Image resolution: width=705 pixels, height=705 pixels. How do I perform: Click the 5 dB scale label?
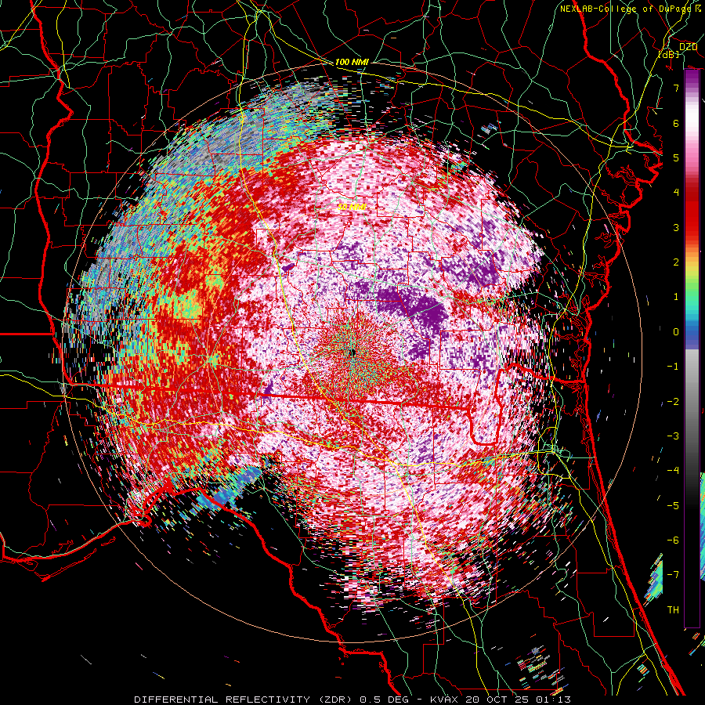coord(676,157)
